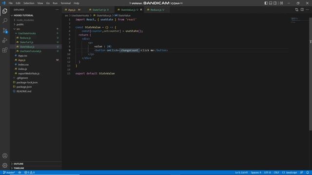Open the Manage gear icon
Screen dimensions: 312x175
tap(5, 165)
